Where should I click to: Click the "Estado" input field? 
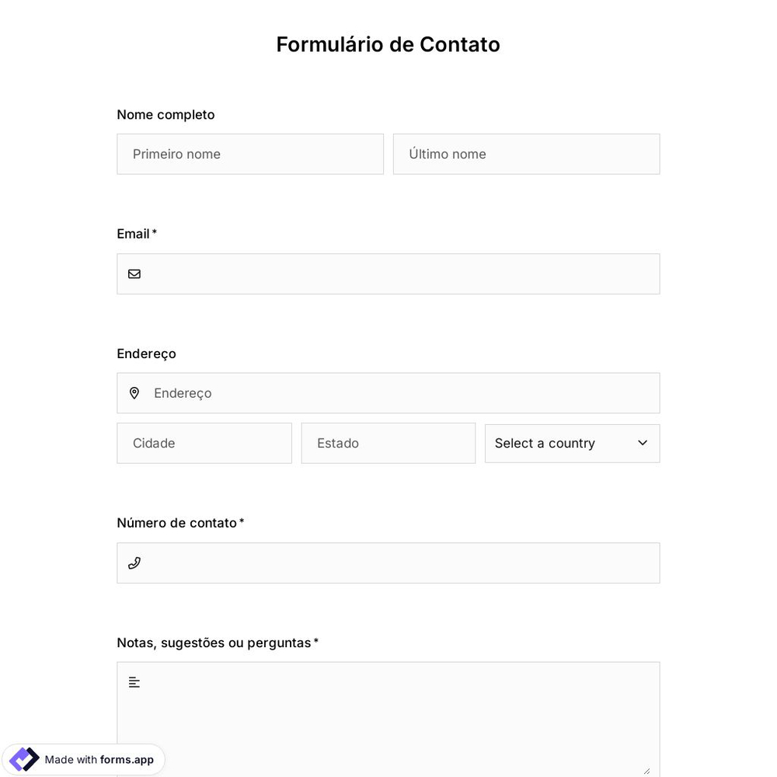click(388, 443)
